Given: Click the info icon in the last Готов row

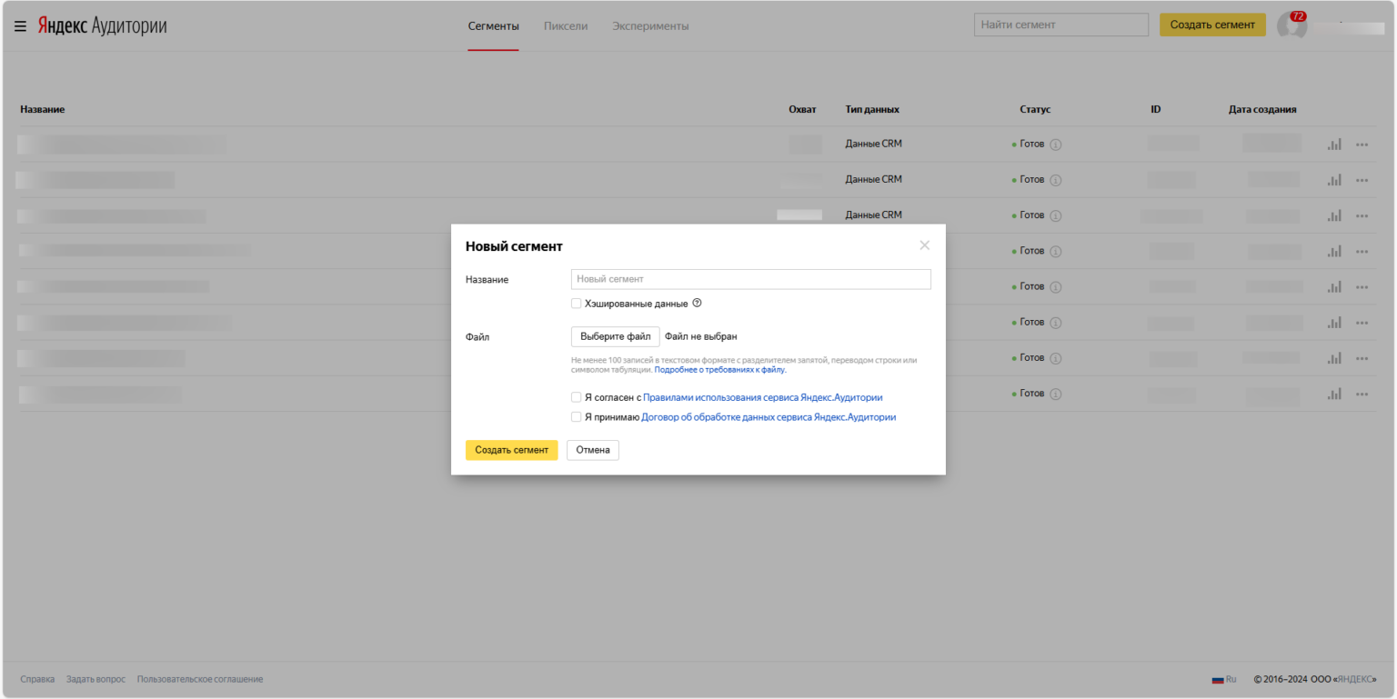Looking at the screenshot, I should tap(1055, 394).
